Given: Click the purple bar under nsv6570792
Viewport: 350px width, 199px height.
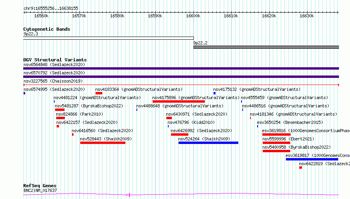Looking at the screenshot, I should pos(181,77).
